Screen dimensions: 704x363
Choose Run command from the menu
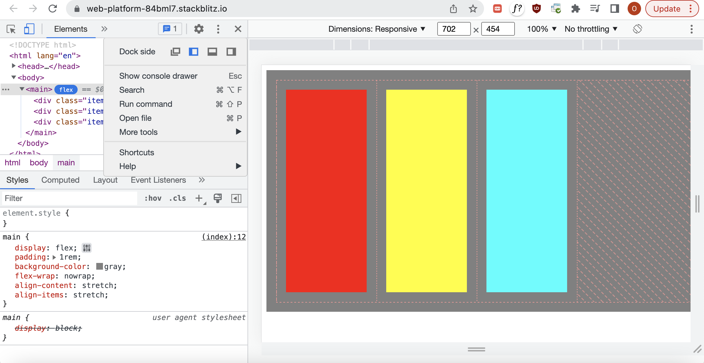point(175,104)
